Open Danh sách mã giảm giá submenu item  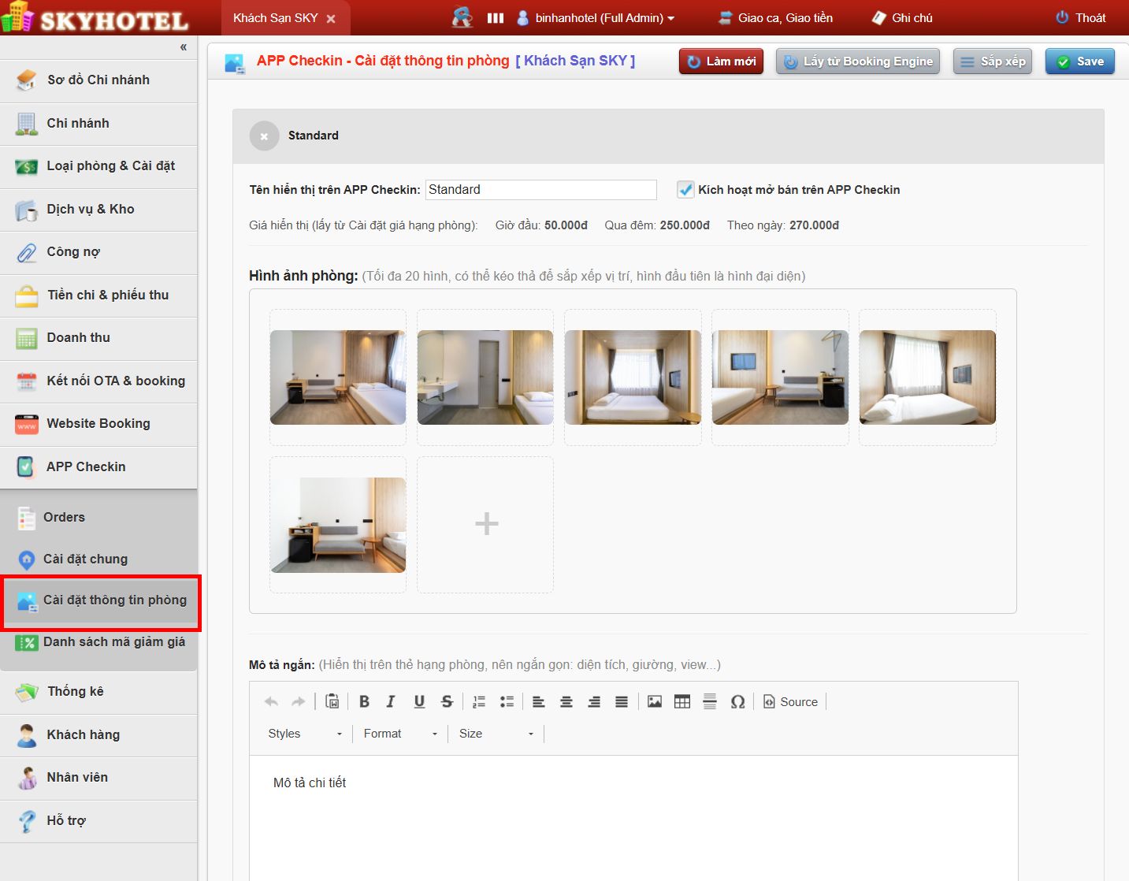click(98, 642)
